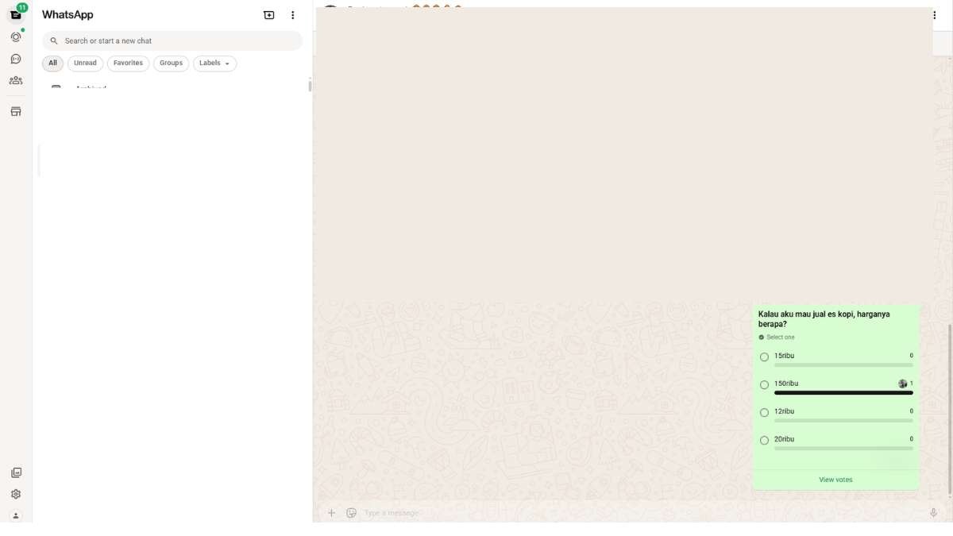Click the microphone voice message icon
The height and width of the screenshot is (536, 953).
pyautogui.click(x=934, y=513)
